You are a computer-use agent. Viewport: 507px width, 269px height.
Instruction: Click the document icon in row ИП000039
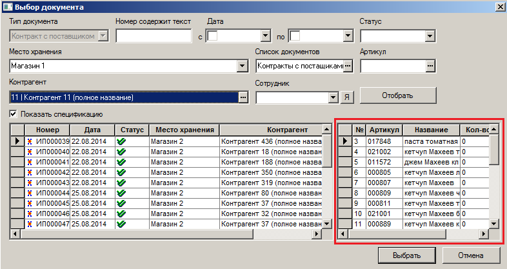(x=30, y=141)
